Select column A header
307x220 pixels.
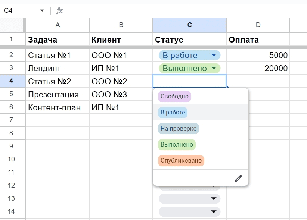(x=58, y=25)
